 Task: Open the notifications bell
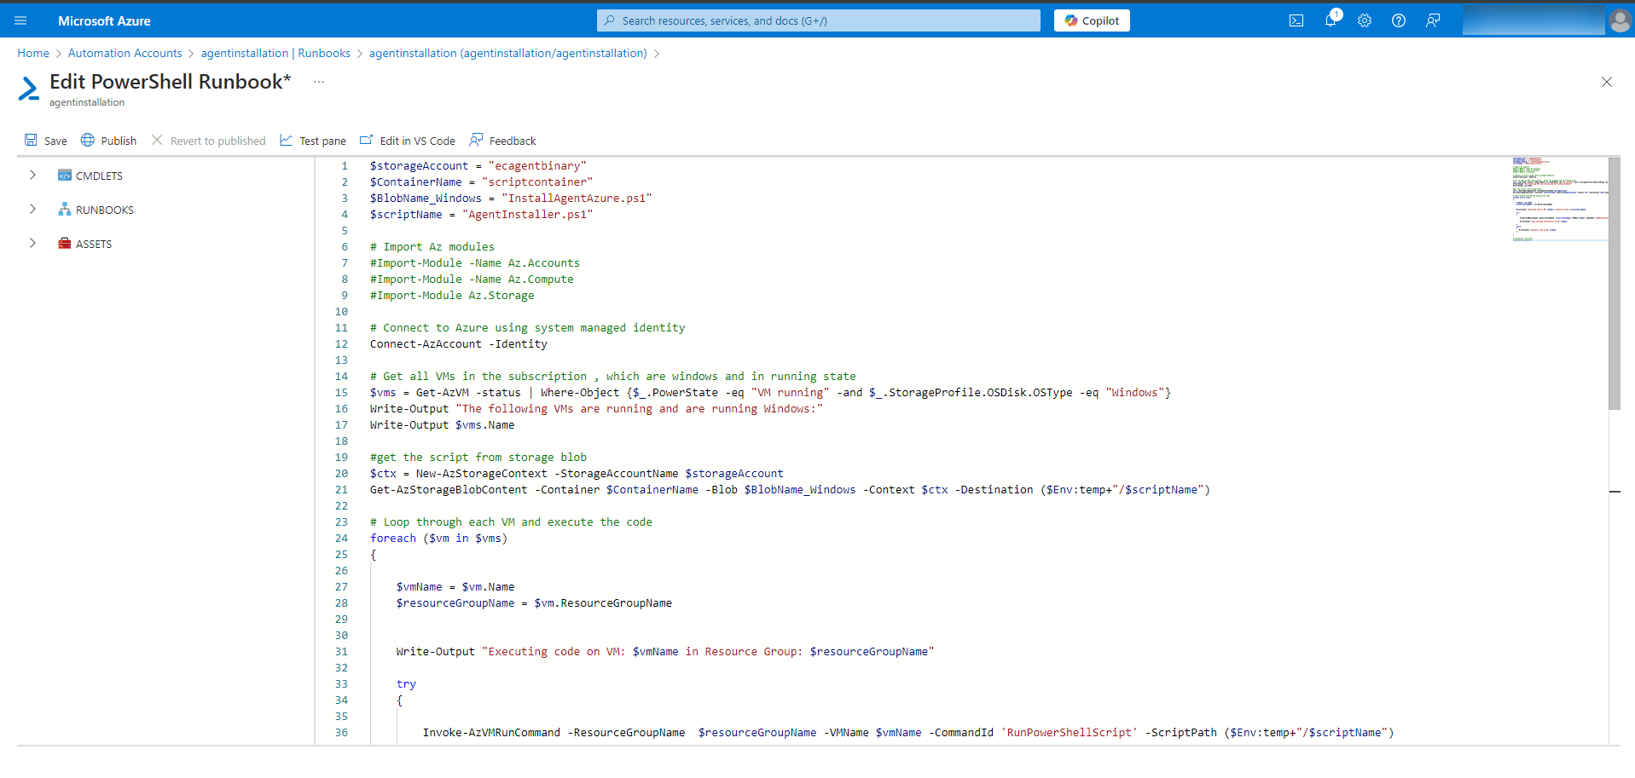point(1330,20)
